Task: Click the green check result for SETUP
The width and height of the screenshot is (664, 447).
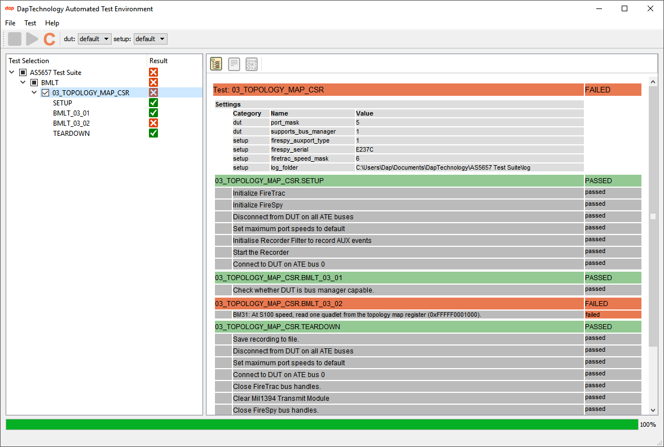Action: click(153, 103)
